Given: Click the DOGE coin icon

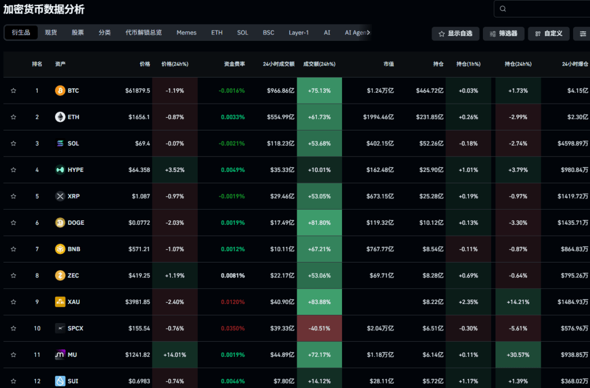Looking at the screenshot, I should click(x=60, y=223).
